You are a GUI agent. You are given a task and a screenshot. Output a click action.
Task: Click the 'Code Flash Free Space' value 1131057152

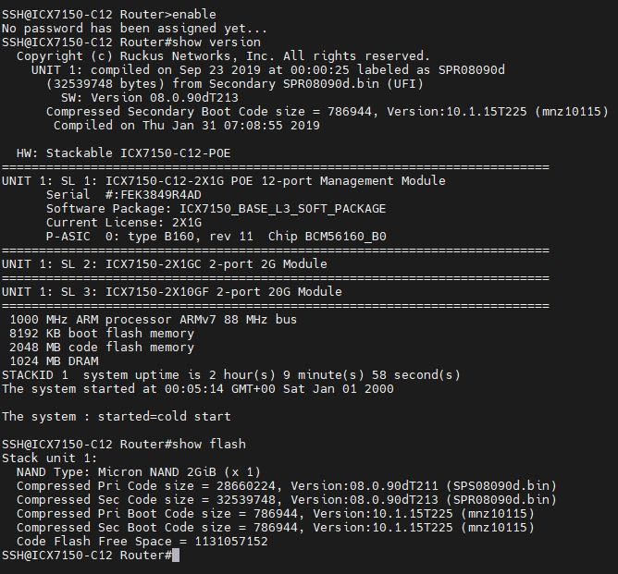[x=231, y=541]
